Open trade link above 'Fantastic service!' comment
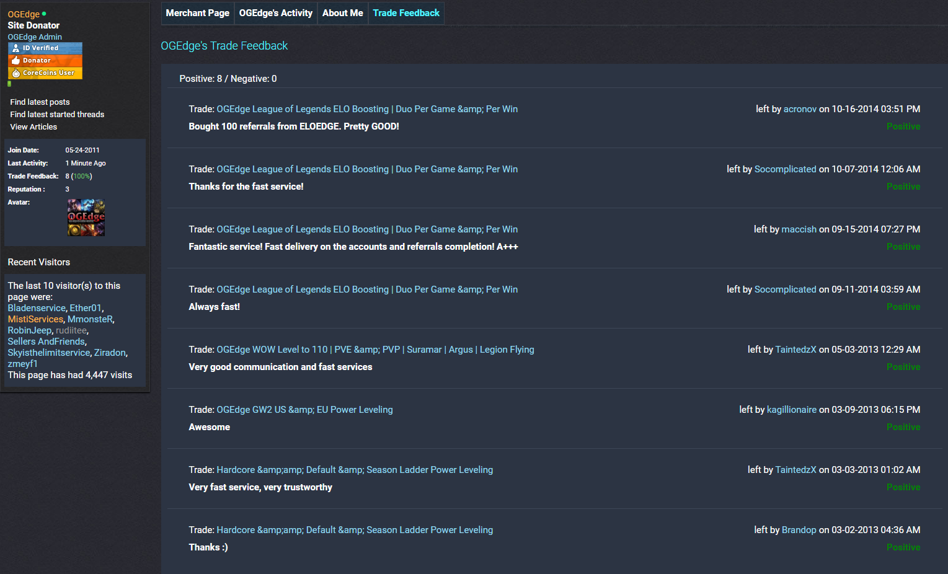This screenshot has width=948, height=574. [x=367, y=229]
